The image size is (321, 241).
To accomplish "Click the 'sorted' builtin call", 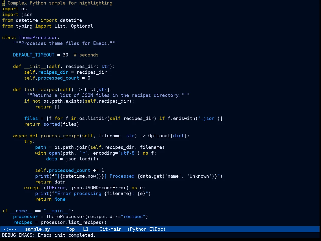I will (x=52, y=124).
